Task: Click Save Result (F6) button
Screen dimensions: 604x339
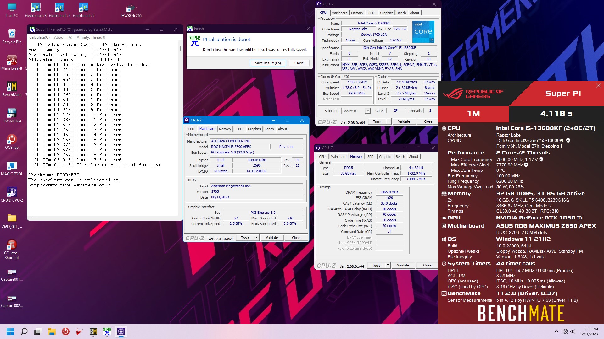Action: 268,63
